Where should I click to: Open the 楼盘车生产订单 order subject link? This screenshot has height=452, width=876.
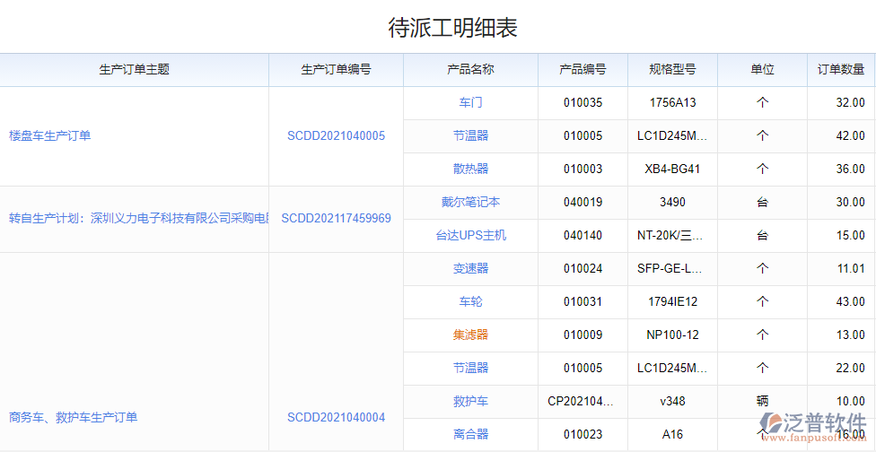(x=50, y=136)
